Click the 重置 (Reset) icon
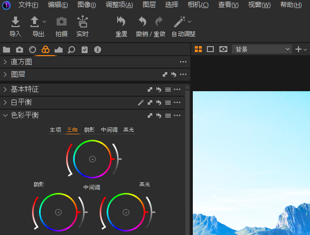Viewport: 310px width, 235px height. click(x=121, y=22)
